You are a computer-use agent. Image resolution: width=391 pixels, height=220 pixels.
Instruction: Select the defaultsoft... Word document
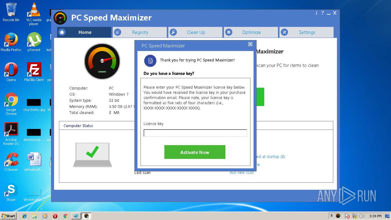click(34, 162)
